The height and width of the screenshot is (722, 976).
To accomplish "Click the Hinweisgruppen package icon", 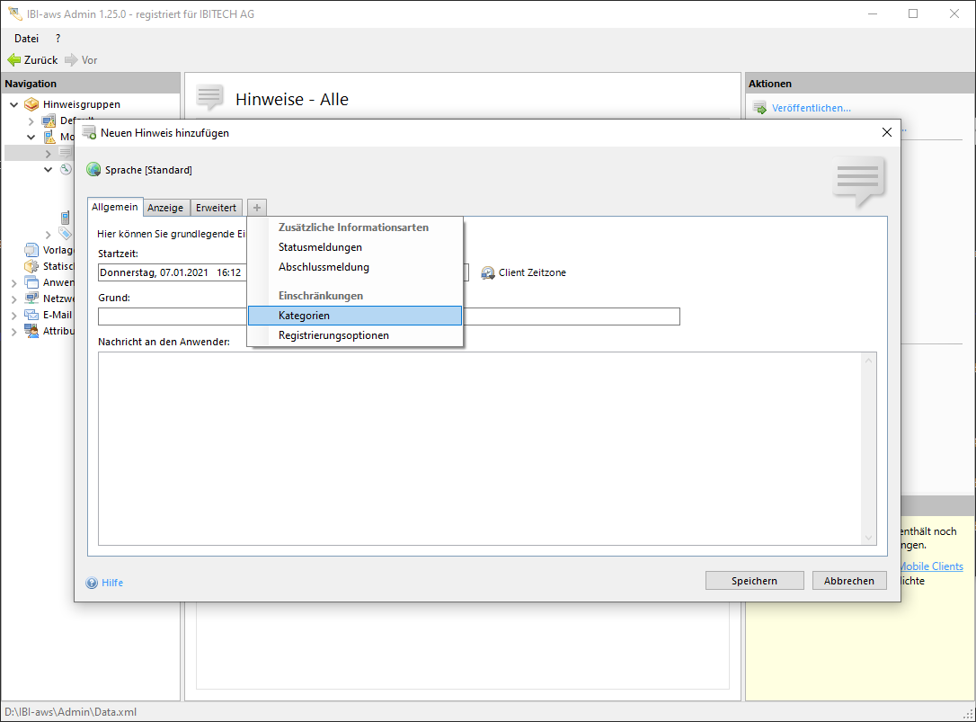I will [32, 104].
